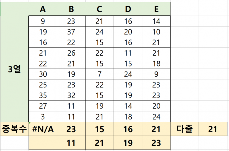Image resolution: width=229 pixels, height=151 pixels.
Task: Select the column header D
Action: [128, 9]
